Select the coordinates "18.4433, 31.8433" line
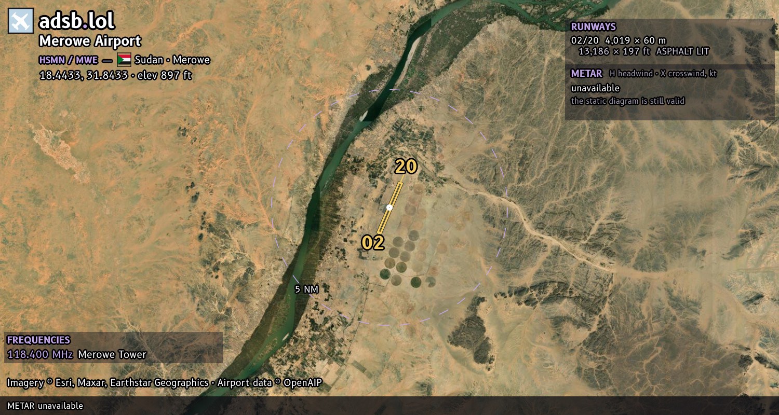The height and width of the screenshot is (415, 779). 115,75
